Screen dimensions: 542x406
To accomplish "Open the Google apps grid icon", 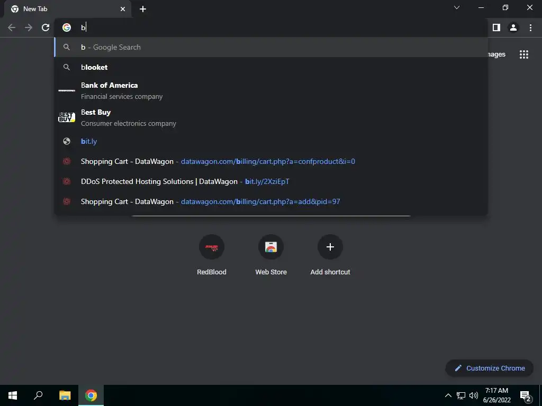I will 523,54.
